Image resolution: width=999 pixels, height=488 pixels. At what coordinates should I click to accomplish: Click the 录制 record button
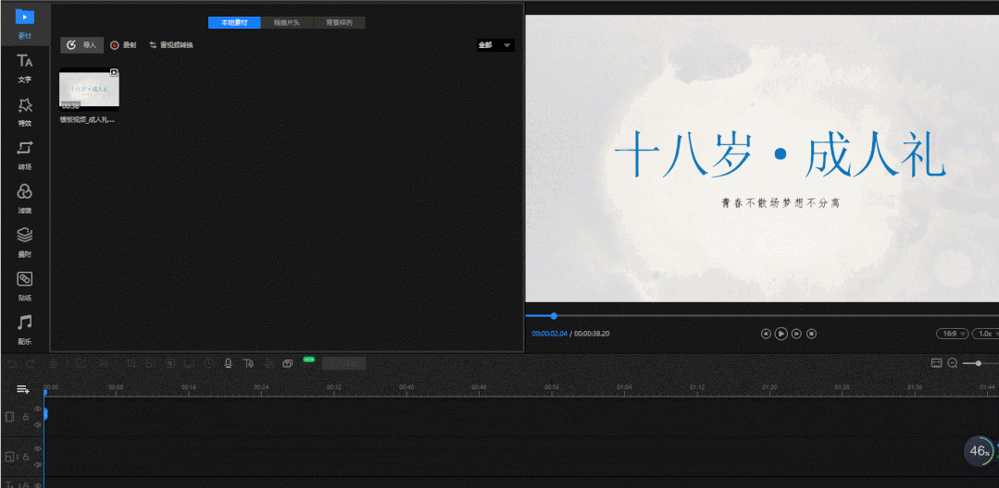[123, 45]
